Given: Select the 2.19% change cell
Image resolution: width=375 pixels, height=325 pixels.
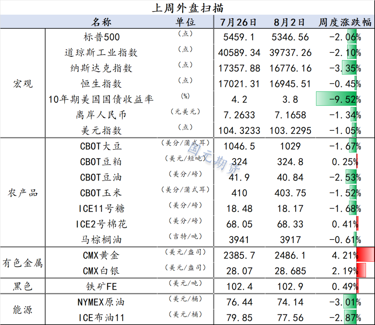Looking at the screenshot, I should 345,271.
